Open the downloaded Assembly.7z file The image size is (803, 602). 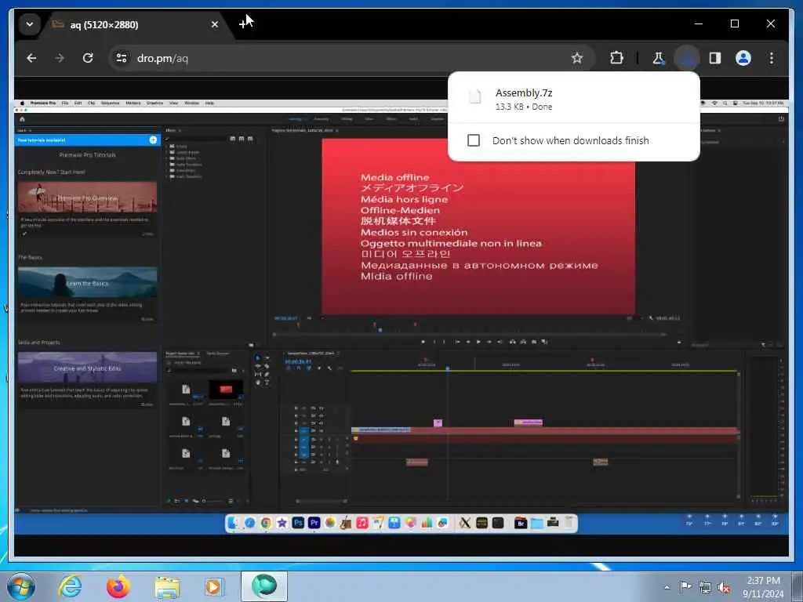573,99
